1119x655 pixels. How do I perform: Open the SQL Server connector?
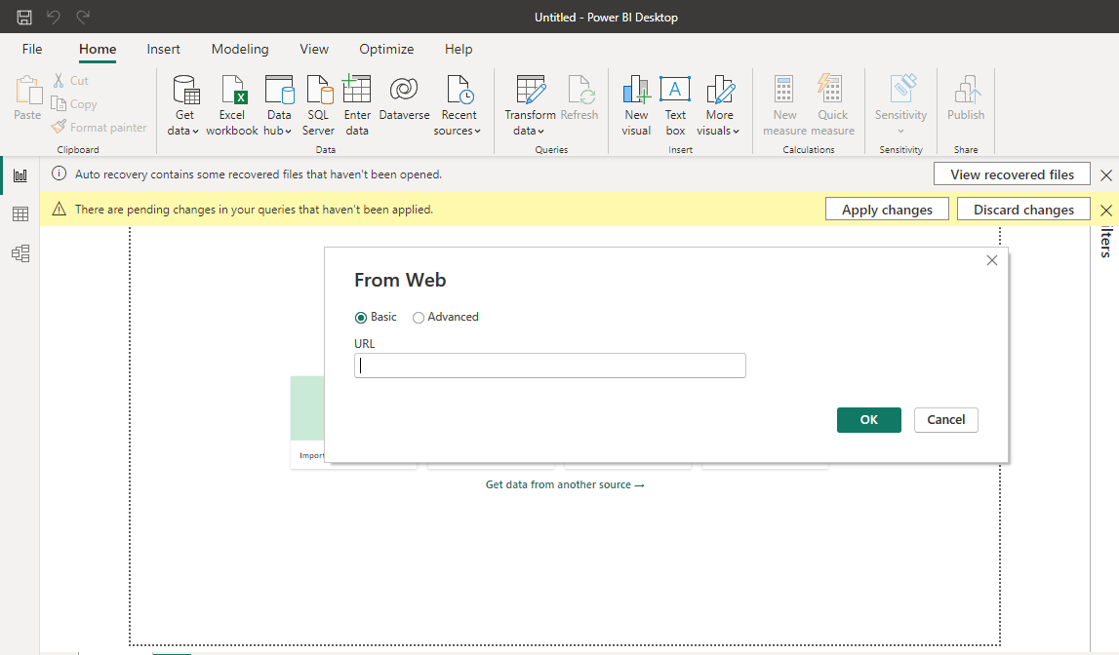(317, 102)
